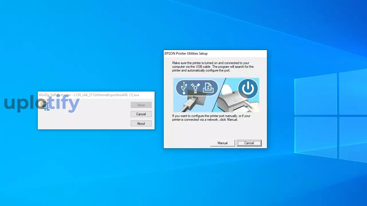Viewport: 367px width, 206px height.
Task: Click Manual in EPSON Printer Utilities Setup
Action: click(222, 143)
